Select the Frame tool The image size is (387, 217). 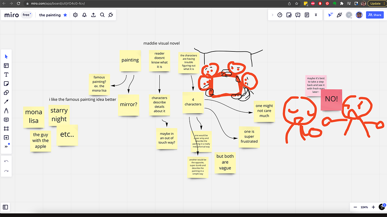6,129
